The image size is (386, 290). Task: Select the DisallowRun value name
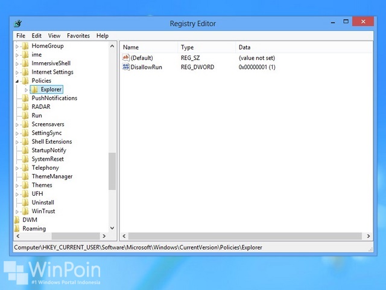(x=146, y=67)
